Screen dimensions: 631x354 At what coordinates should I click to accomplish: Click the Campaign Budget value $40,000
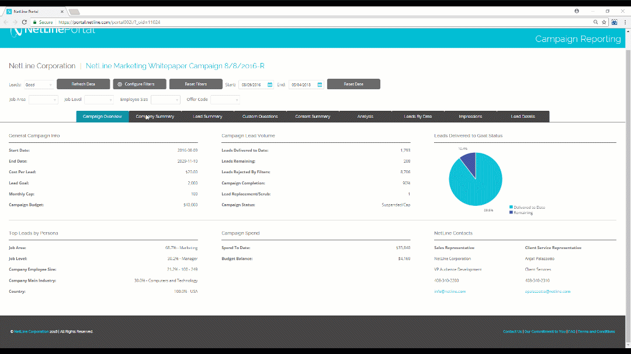click(190, 205)
